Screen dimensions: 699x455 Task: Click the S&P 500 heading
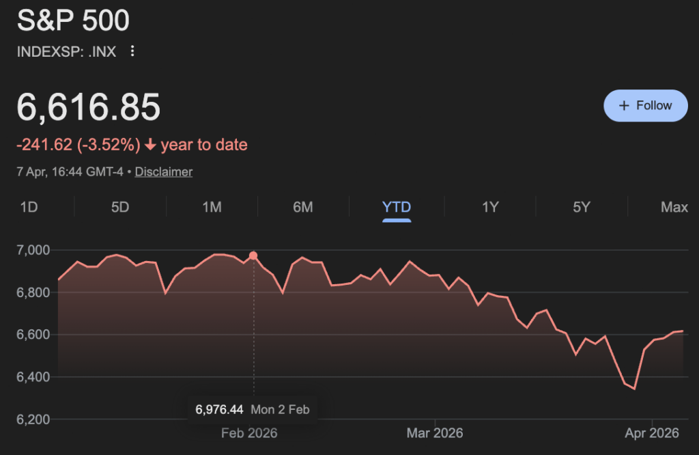(73, 21)
